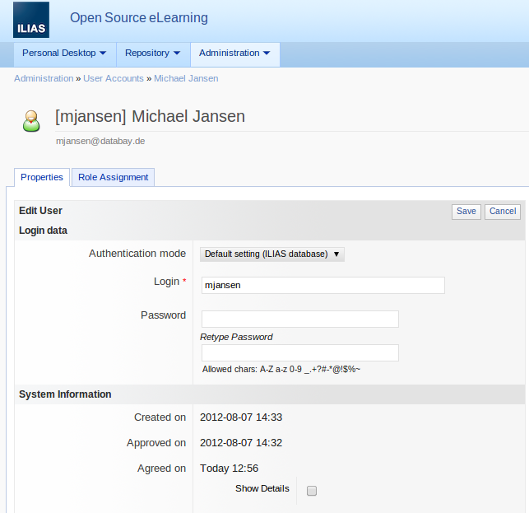Click the ILIAS logo icon

[x=31, y=20]
